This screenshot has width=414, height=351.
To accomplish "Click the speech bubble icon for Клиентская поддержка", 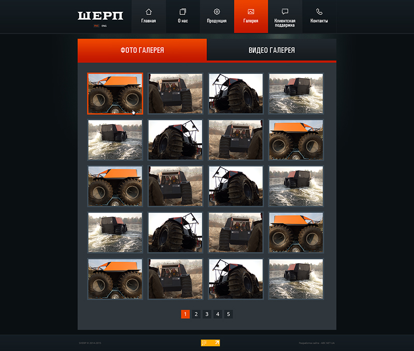I will pos(285,11).
